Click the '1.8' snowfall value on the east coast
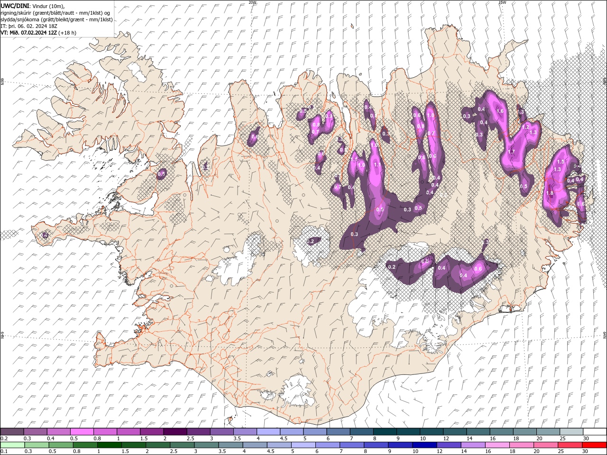This screenshot has height=455, width=607. pos(550,193)
